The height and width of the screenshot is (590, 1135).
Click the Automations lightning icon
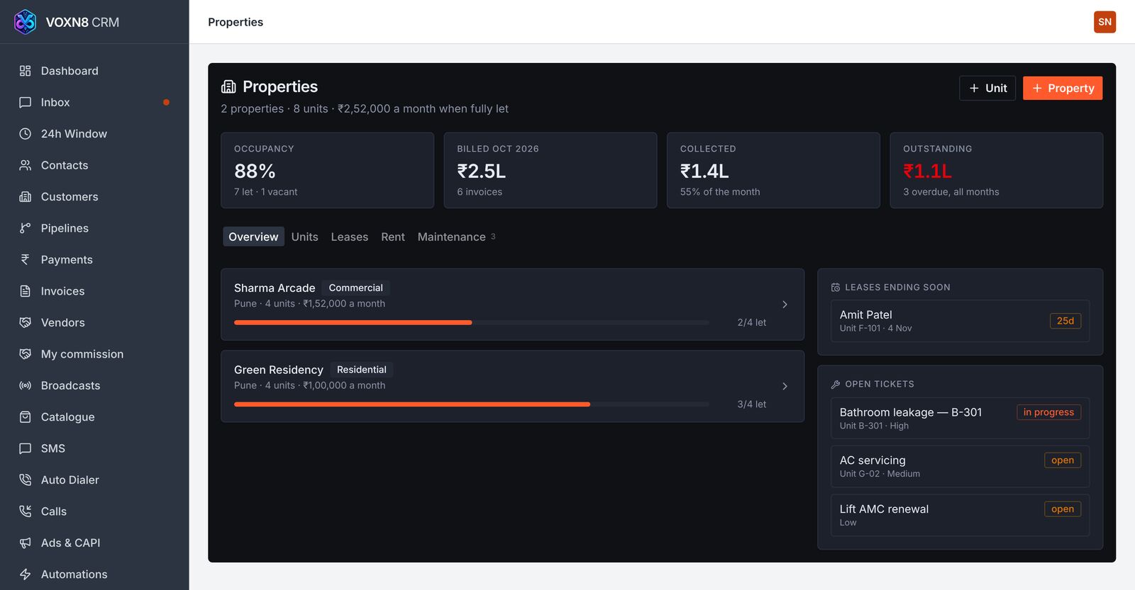25,574
